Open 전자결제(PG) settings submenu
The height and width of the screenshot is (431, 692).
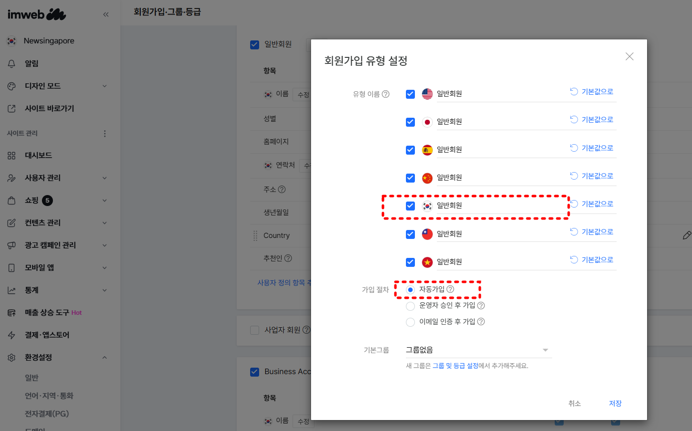coord(47,414)
